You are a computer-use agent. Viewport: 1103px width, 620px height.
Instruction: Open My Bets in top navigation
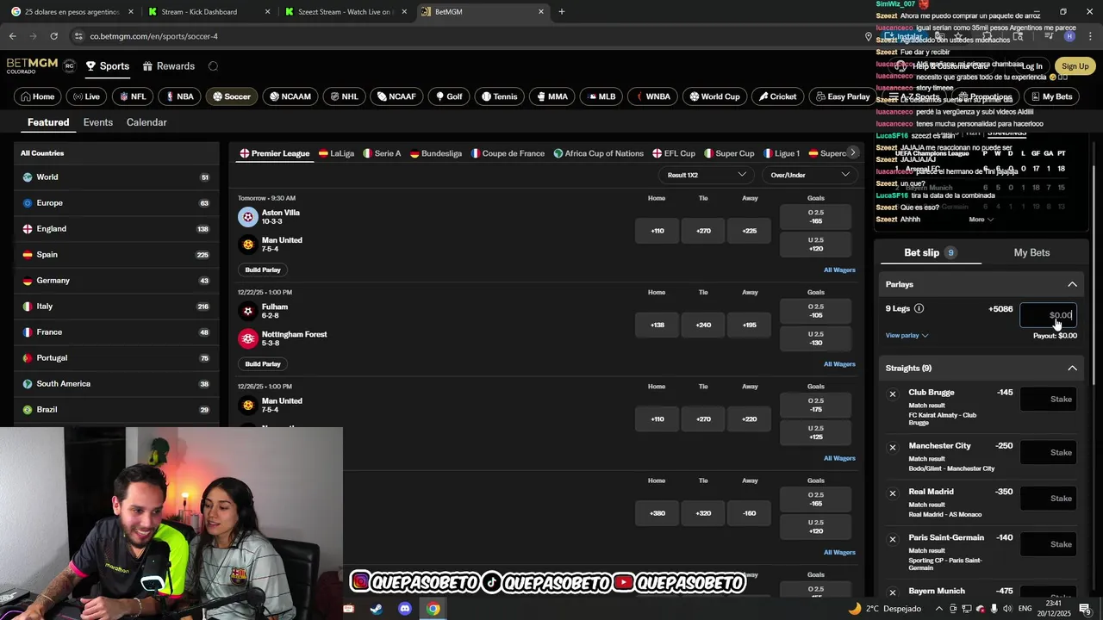click(x=1051, y=96)
